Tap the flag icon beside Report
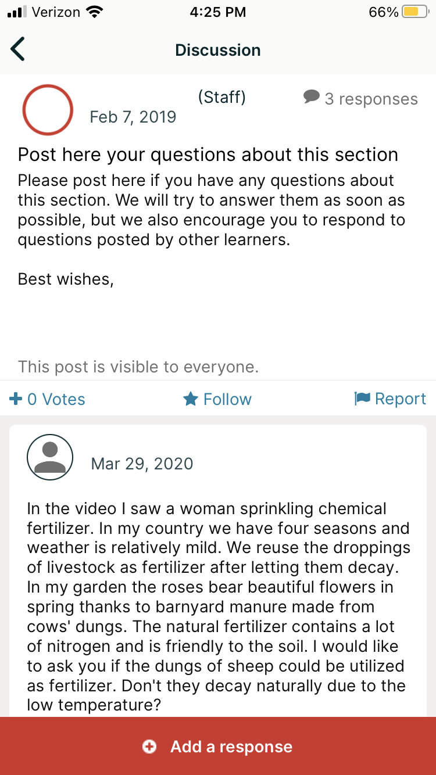The image size is (436, 775). 362,399
